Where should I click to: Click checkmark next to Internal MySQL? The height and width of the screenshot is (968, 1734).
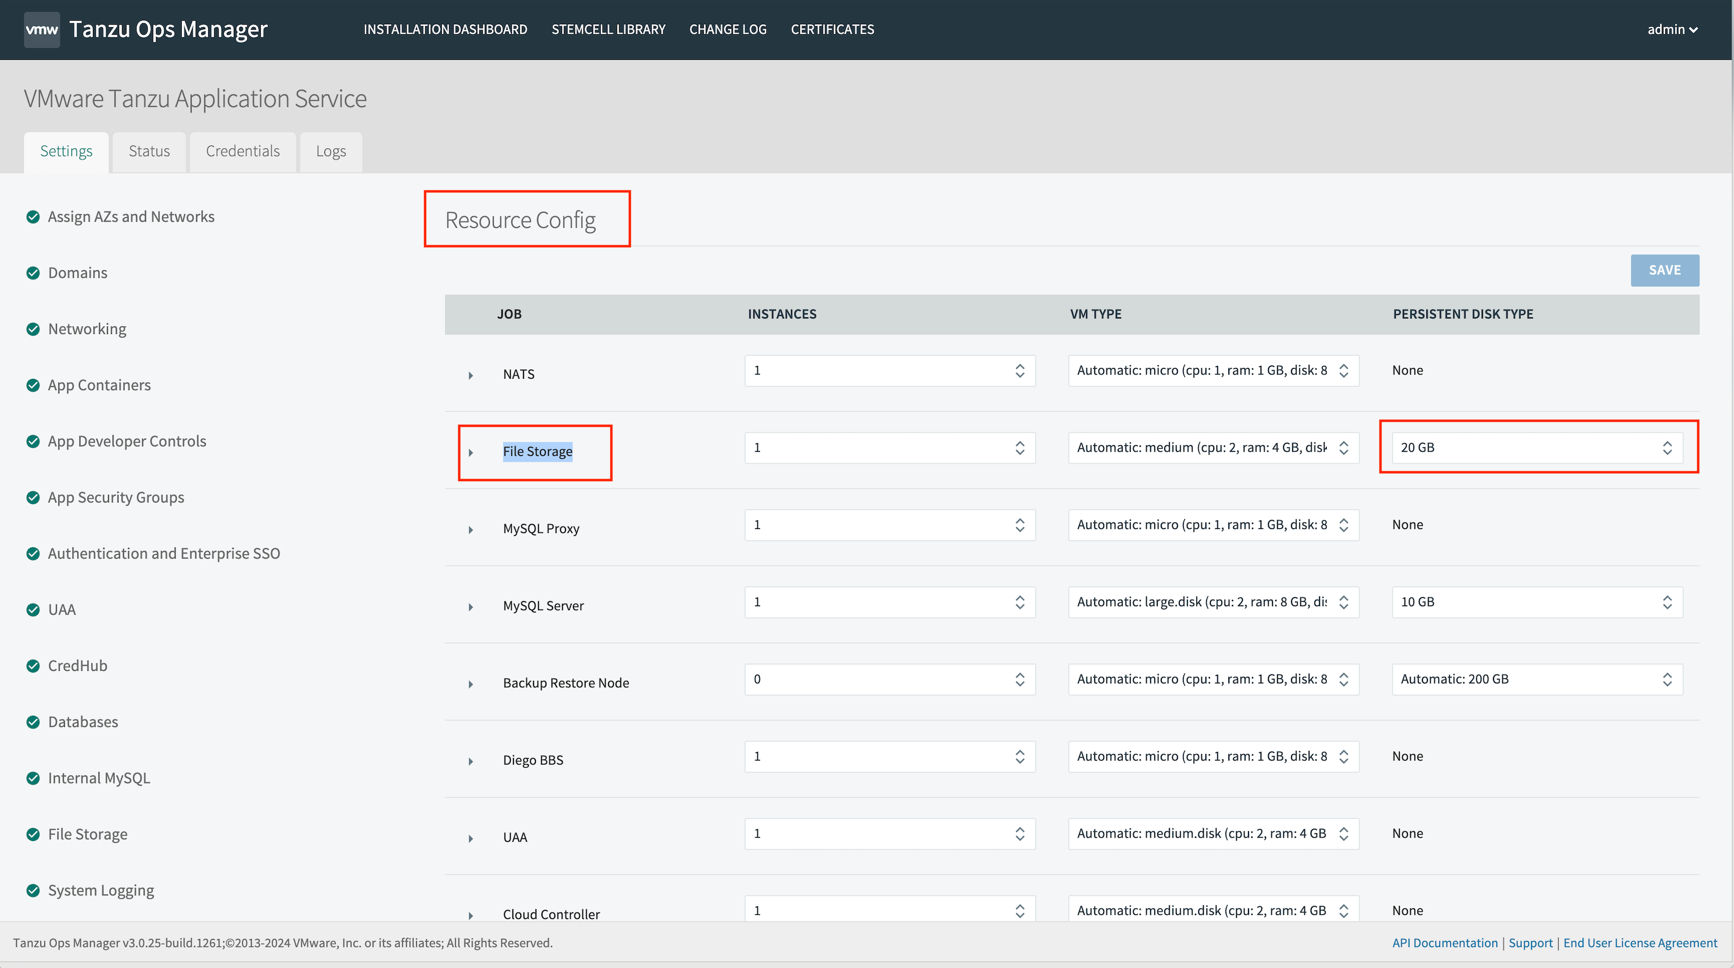tap(33, 778)
